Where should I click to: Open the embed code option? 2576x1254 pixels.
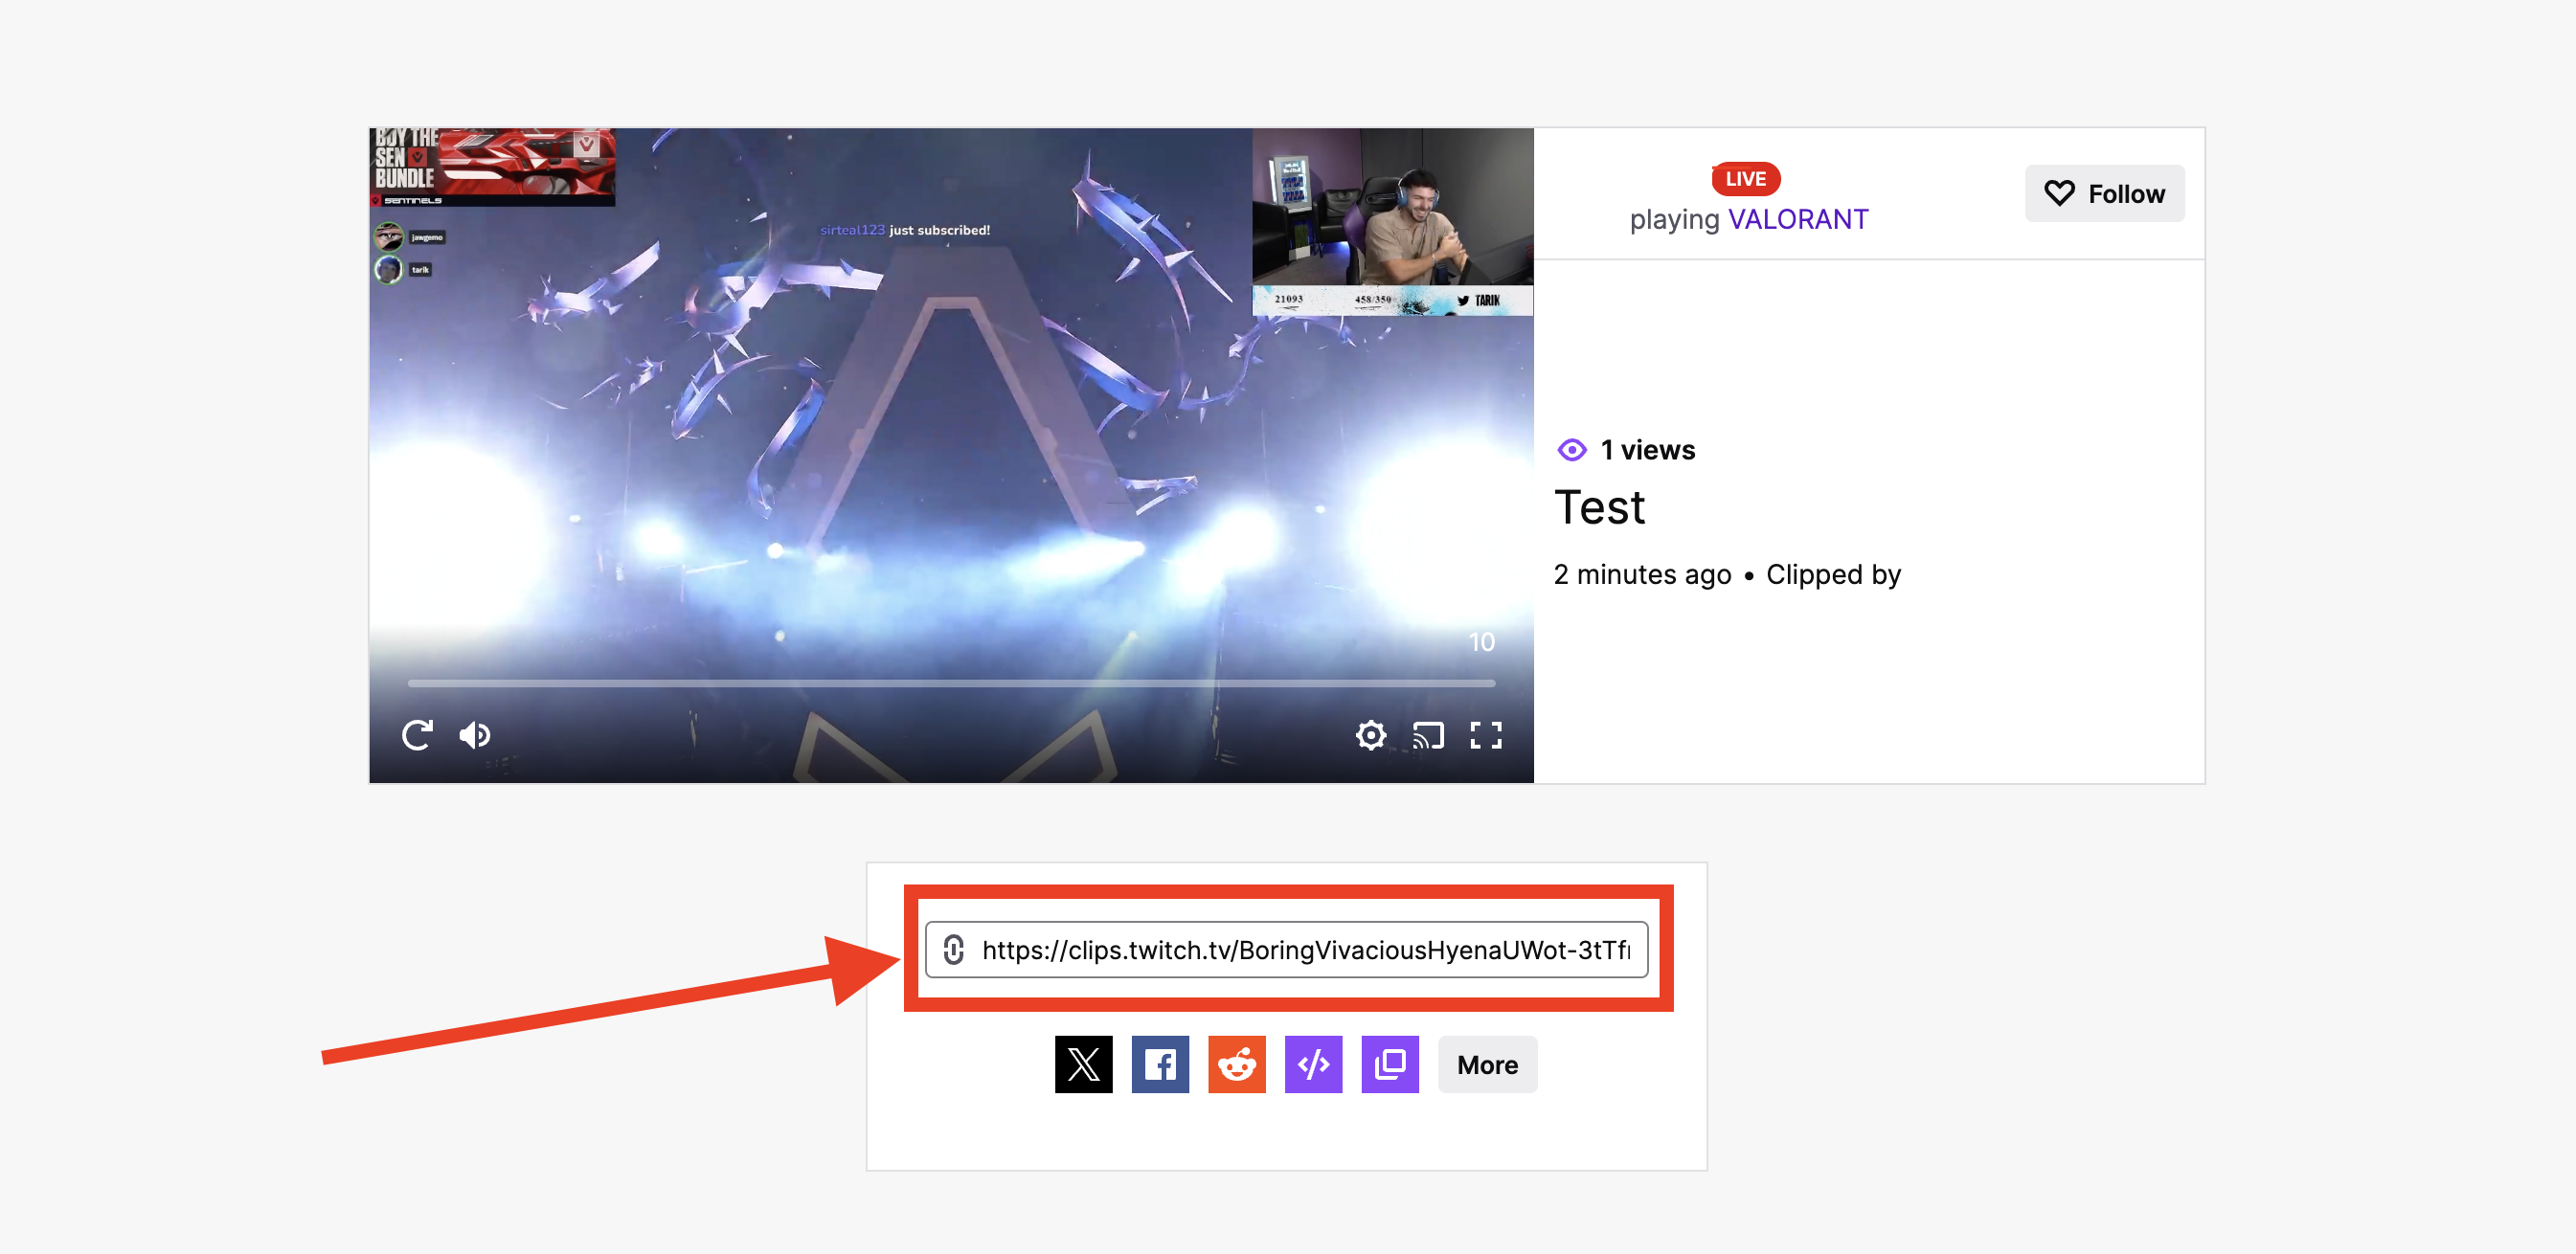pyautogui.click(x=1313, y=1064)
